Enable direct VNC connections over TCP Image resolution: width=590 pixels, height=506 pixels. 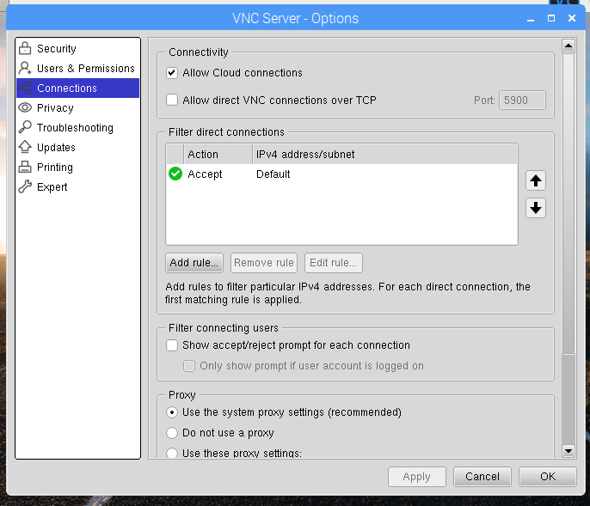pyautogui.click(x=172, y=101)
